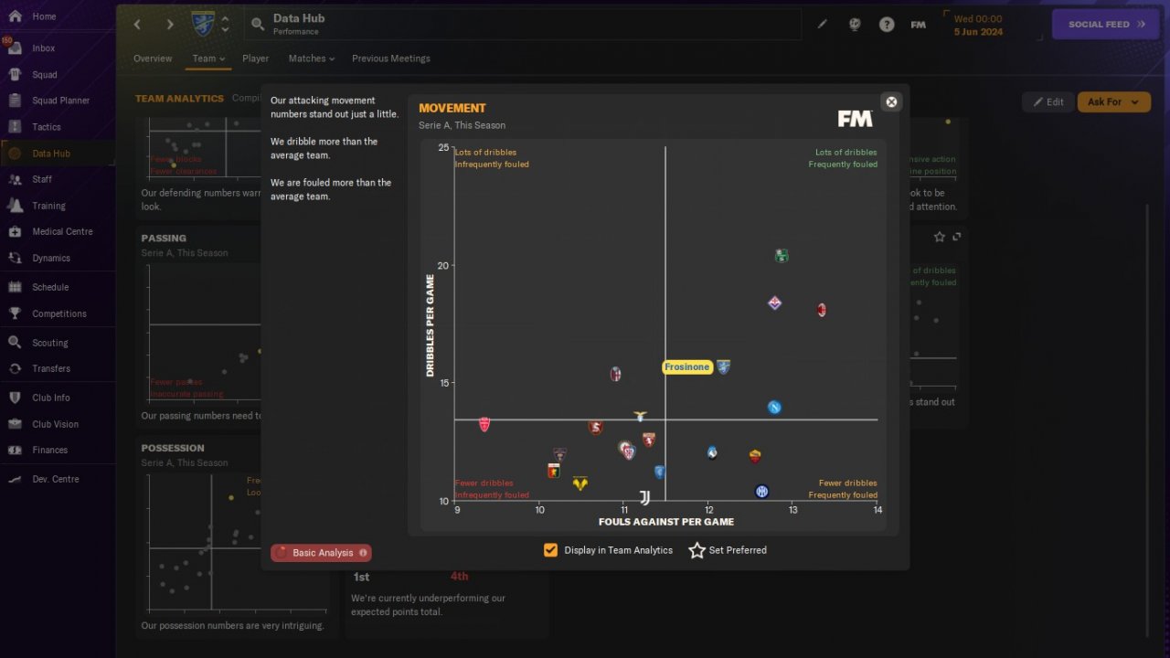Viewport: 1170px width, 658px height.
Task: Open the Ask For dropdown
Action: 1113,101
